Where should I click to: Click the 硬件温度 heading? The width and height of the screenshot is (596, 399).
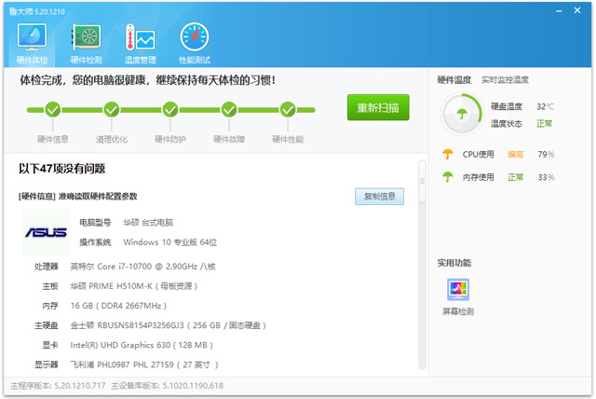point(454,80)
